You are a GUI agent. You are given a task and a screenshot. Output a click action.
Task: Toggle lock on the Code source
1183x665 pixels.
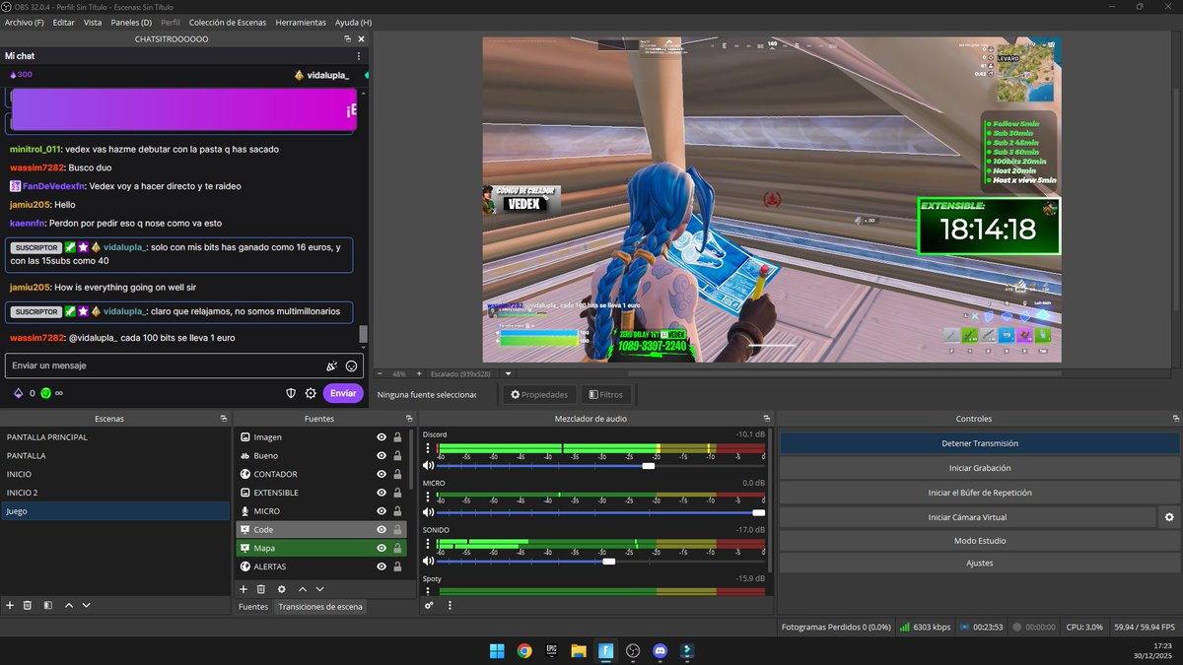click(x=397, y=529)
